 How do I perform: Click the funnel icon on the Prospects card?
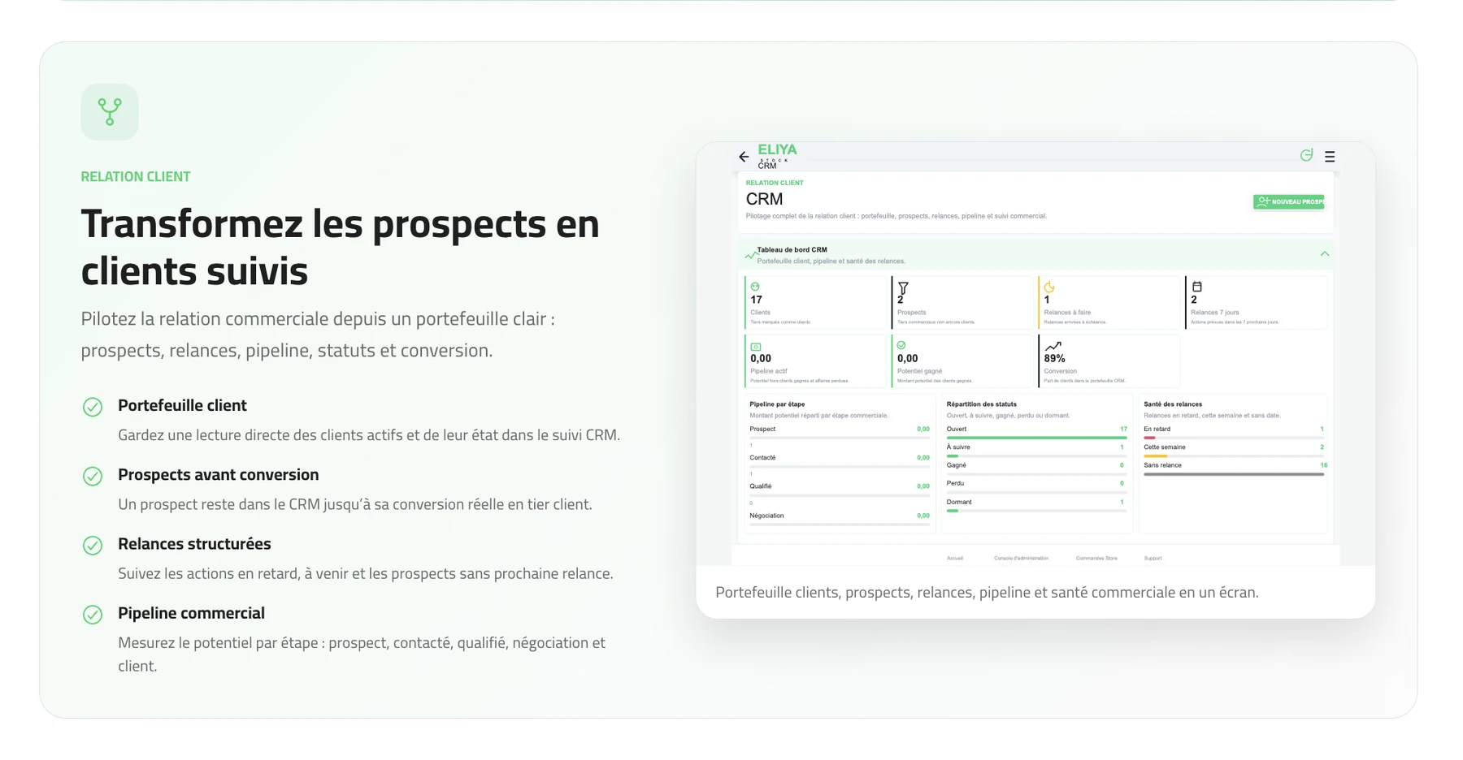pyautogui.click(x=903, y=288)
